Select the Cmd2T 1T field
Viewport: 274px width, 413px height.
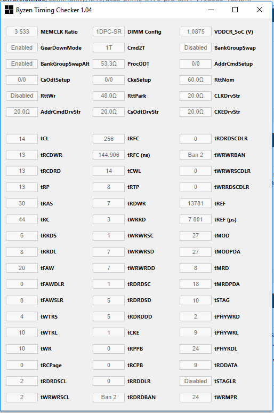pos(109,47)
